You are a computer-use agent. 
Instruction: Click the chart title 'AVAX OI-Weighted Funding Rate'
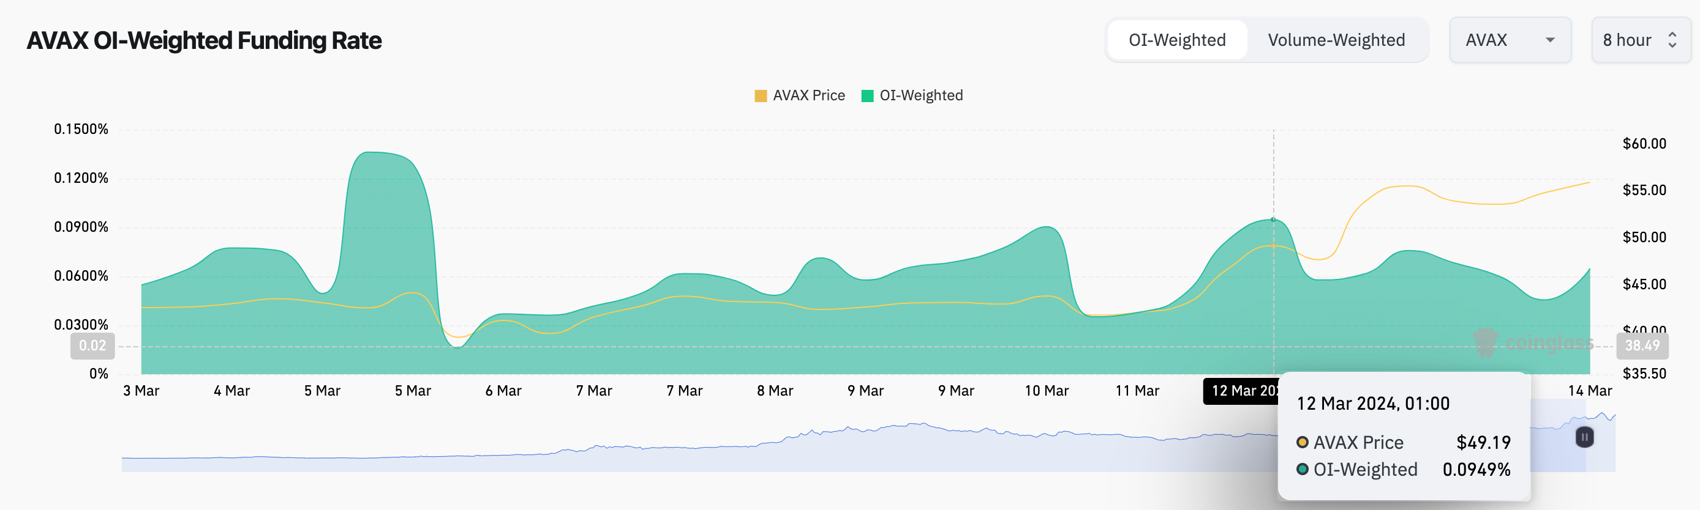[204, 41]
